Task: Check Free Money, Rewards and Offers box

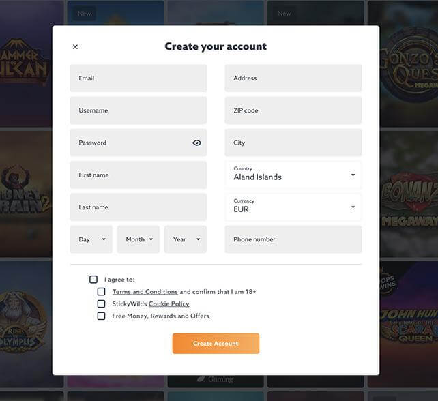Action: click(x=101, y=316)
